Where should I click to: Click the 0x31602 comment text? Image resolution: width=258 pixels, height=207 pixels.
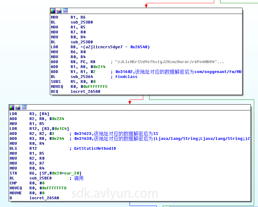178,72
